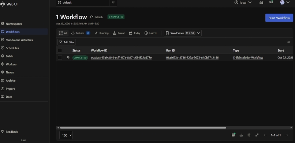This screenshot has height=143, width=295.
Task: Filter workflows by Today
Action: [x=135, y=33]
